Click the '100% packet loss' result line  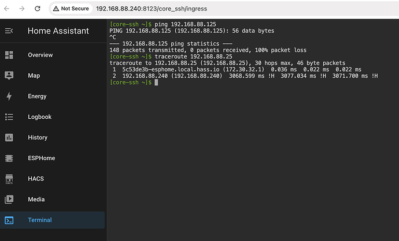pos(208,50)
